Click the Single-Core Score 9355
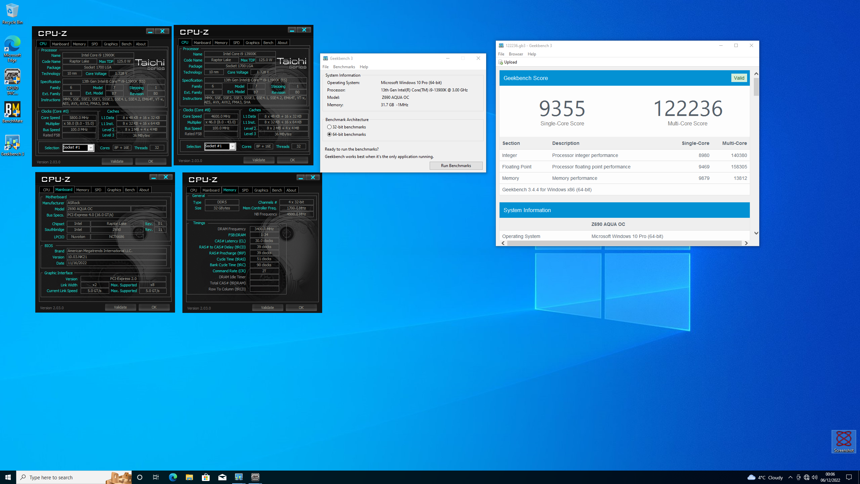 click(562, 108)
